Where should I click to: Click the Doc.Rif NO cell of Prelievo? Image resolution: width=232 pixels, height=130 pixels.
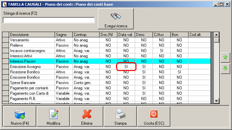(108, 45)
